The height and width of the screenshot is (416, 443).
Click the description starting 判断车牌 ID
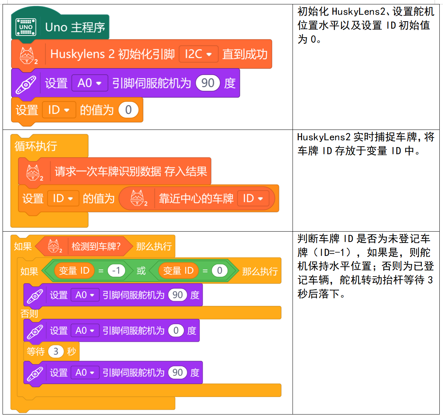click(x=366, y=266)
